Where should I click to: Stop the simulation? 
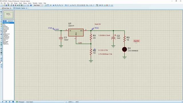13,102
